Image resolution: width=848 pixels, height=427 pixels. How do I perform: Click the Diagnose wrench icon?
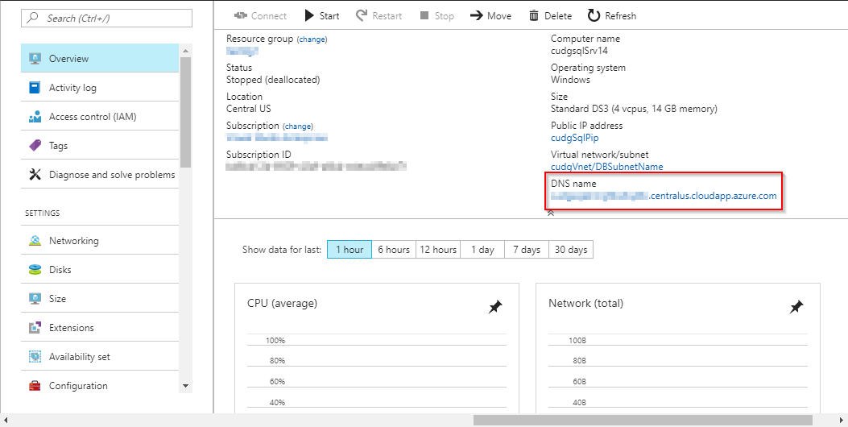pos(35,175)
